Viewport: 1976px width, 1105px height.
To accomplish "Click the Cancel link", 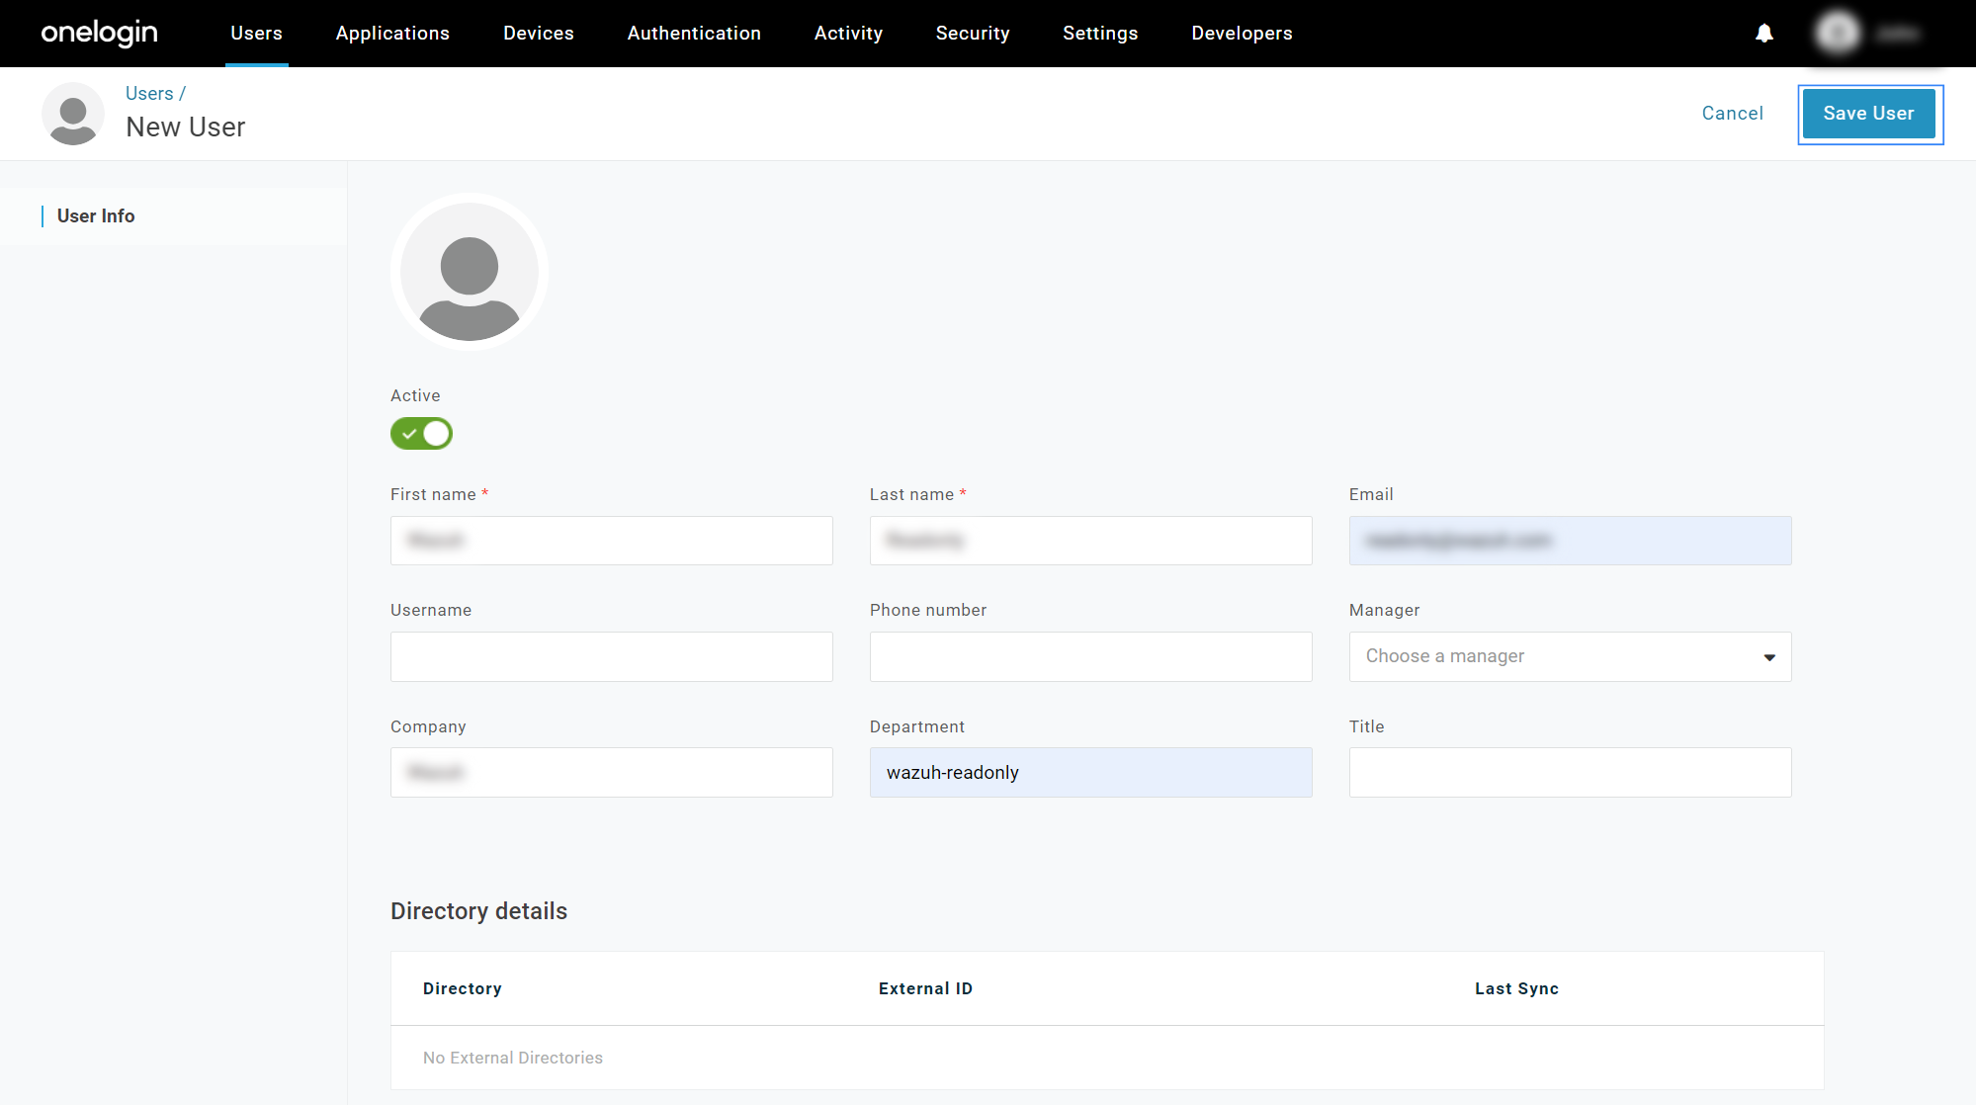I will pyautogui.click(x=1732, y=114).
